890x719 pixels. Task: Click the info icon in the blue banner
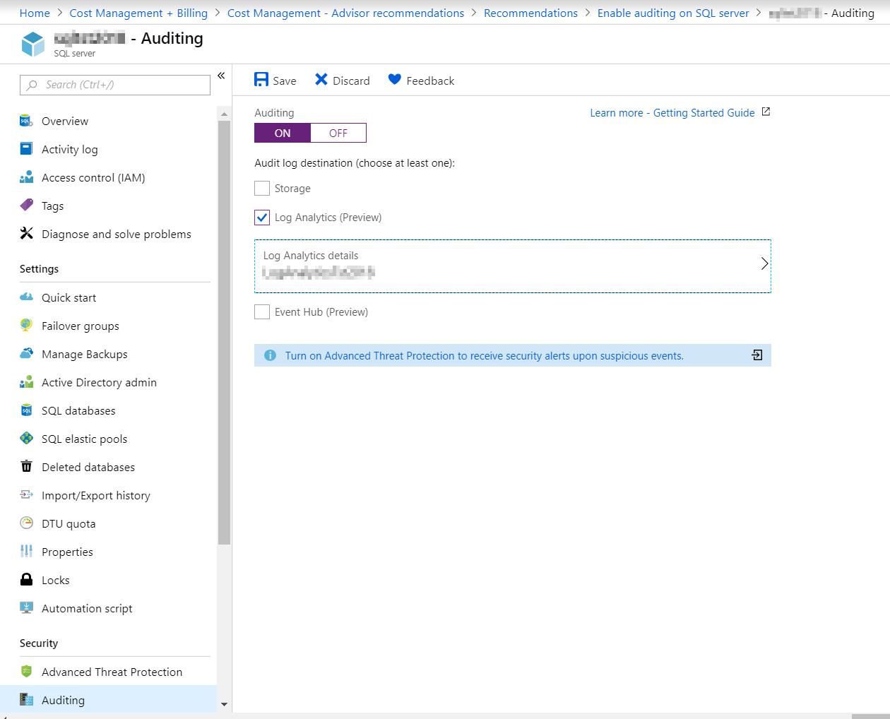270,355
